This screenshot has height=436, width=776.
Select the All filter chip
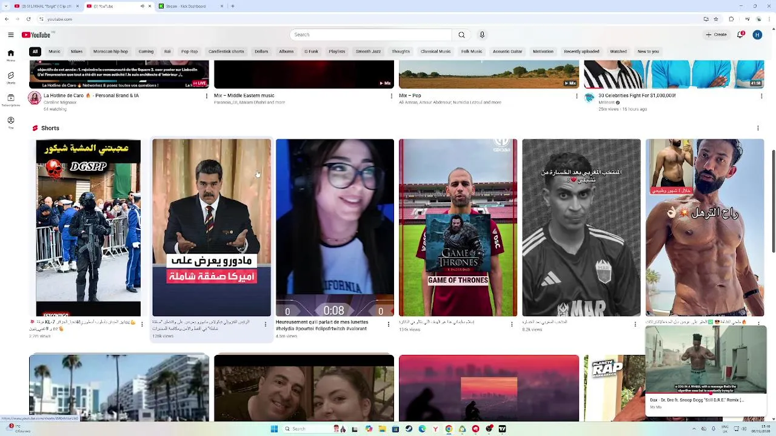pos(35,51)
